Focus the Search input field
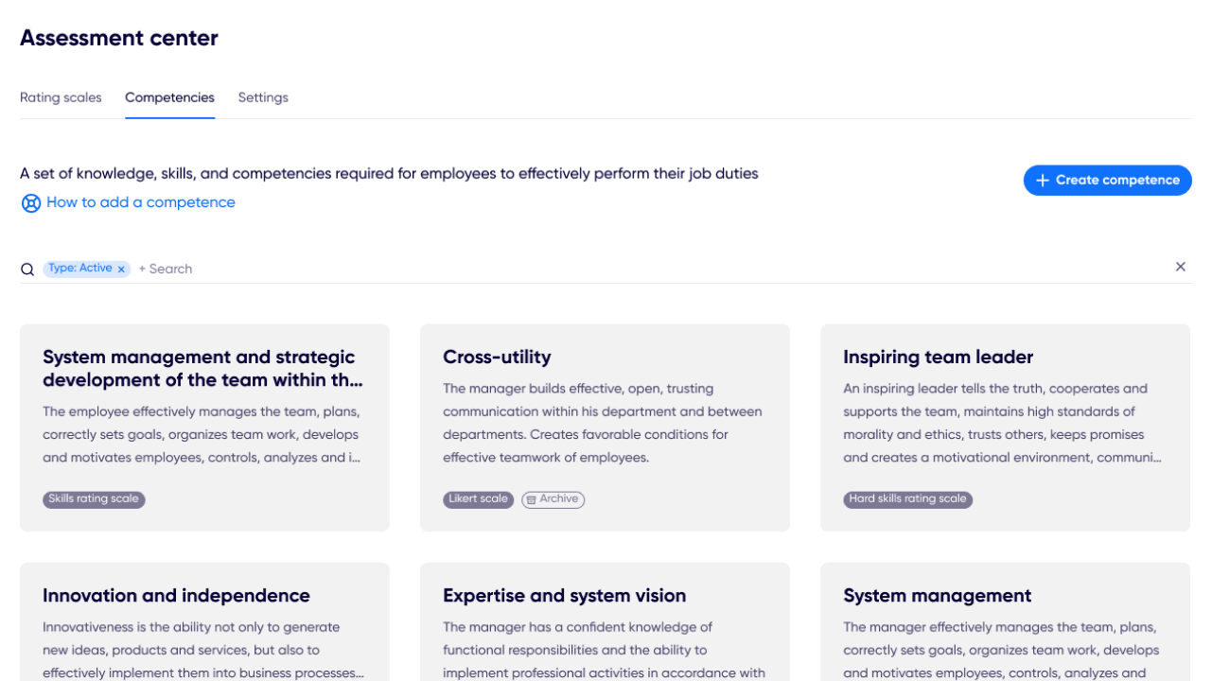Image resolution: width=1212 pixels, height=681 pixels. [378, 269]
